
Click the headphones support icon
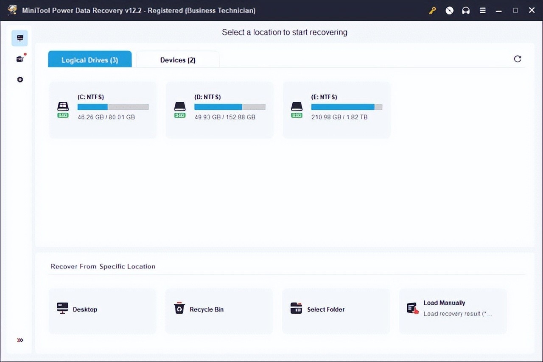pyautogui.click(x=466, y=11)
